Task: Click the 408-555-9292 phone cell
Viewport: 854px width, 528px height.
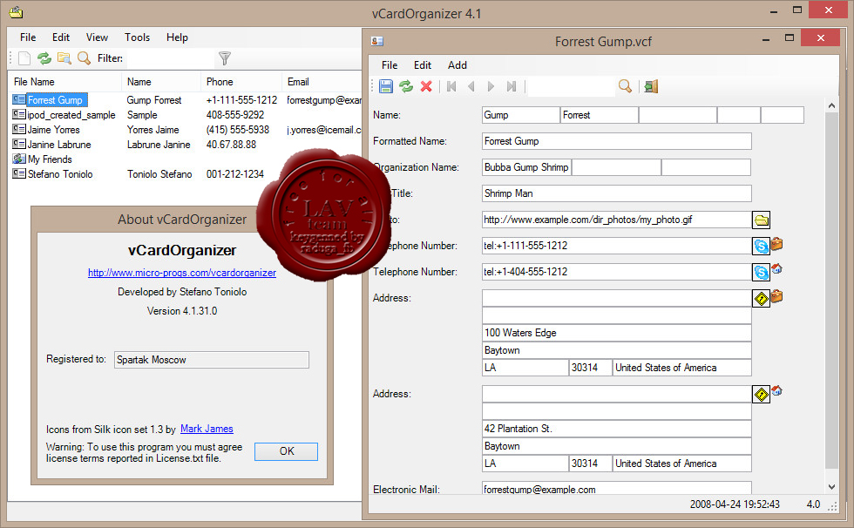Action: [235, 115]
